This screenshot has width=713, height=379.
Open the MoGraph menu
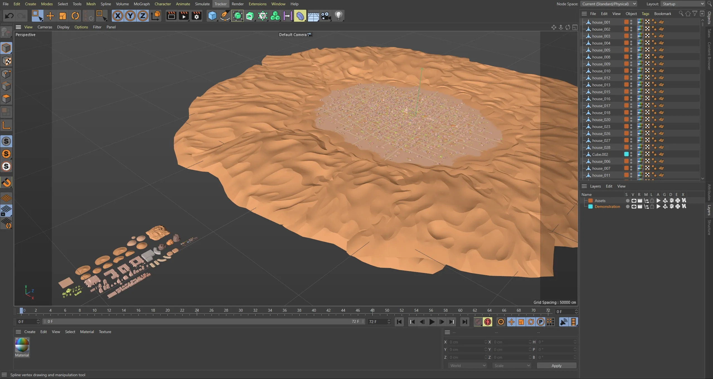pos(142,4)
